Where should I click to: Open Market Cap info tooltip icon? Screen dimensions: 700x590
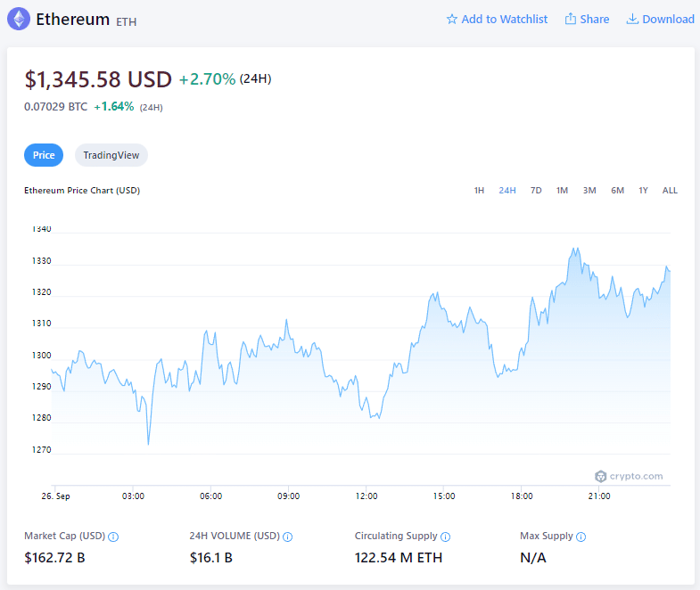tap(113, 537)
